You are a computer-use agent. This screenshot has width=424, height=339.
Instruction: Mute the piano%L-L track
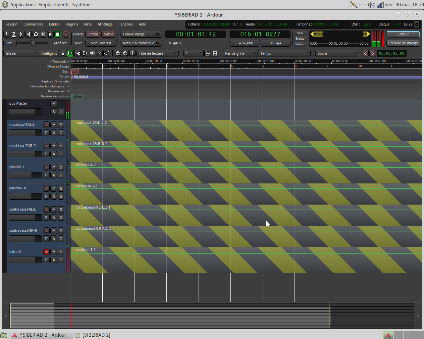pos(54,167)
